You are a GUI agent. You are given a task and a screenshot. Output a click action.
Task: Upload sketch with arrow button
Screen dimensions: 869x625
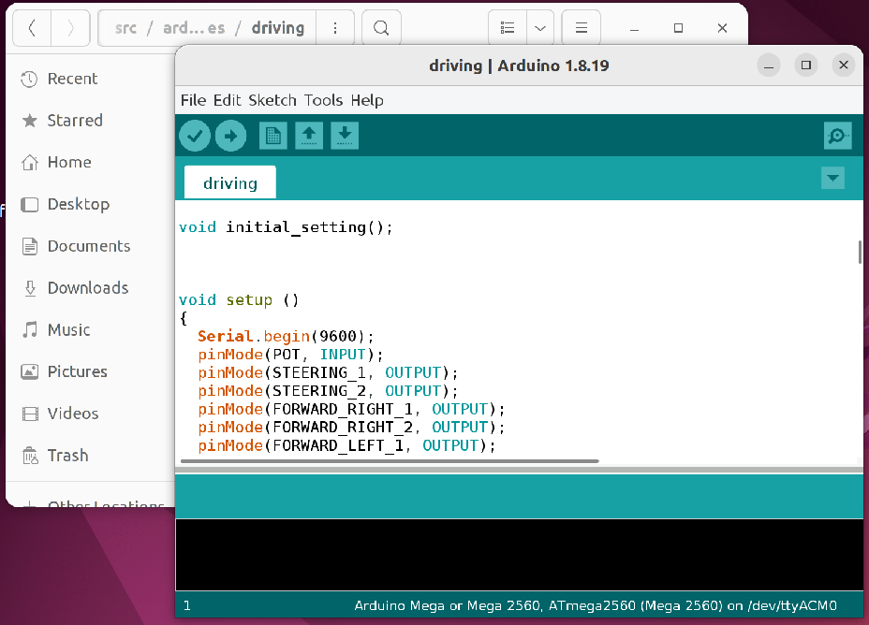tap(230, 136)
